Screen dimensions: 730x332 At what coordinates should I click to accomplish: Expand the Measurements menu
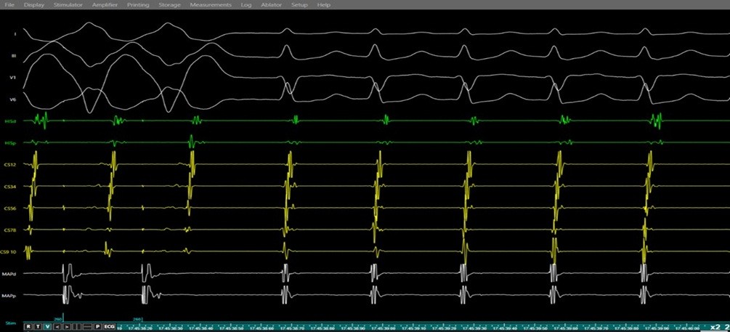click(x=211, y=5)
